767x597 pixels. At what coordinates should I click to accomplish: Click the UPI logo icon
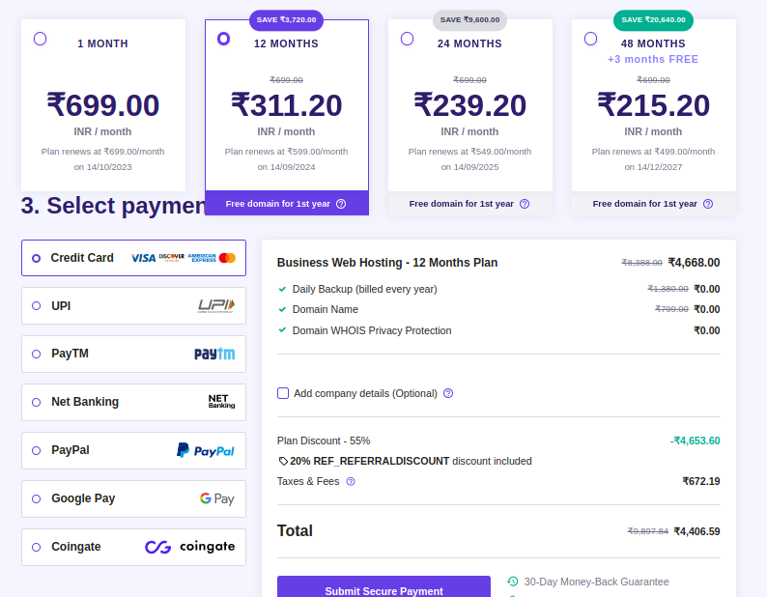point(215,306)
